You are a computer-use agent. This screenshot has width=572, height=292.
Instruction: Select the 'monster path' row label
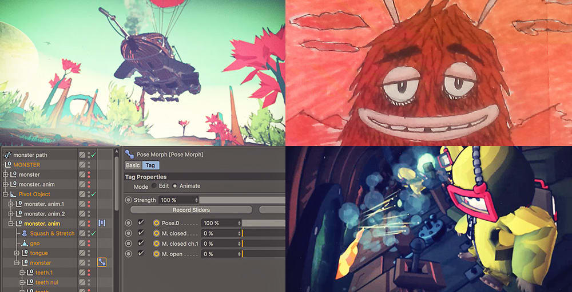point(30,155)
